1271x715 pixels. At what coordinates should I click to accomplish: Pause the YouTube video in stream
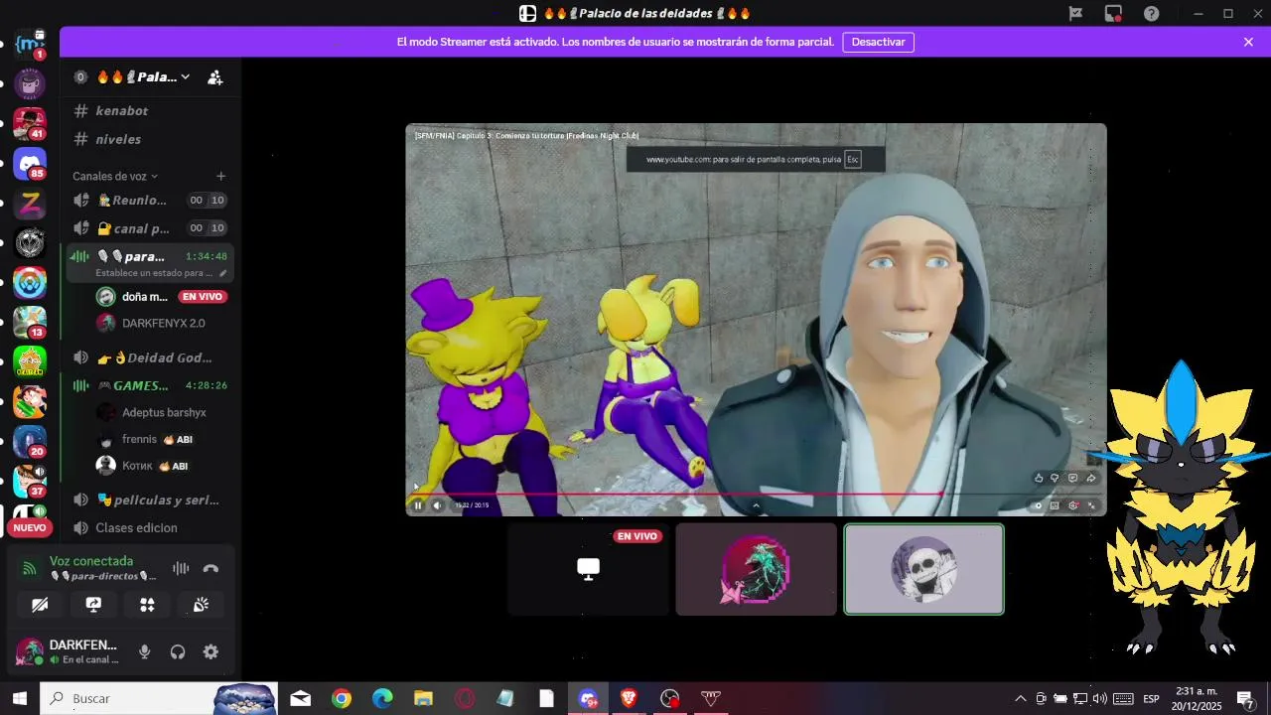418,505
